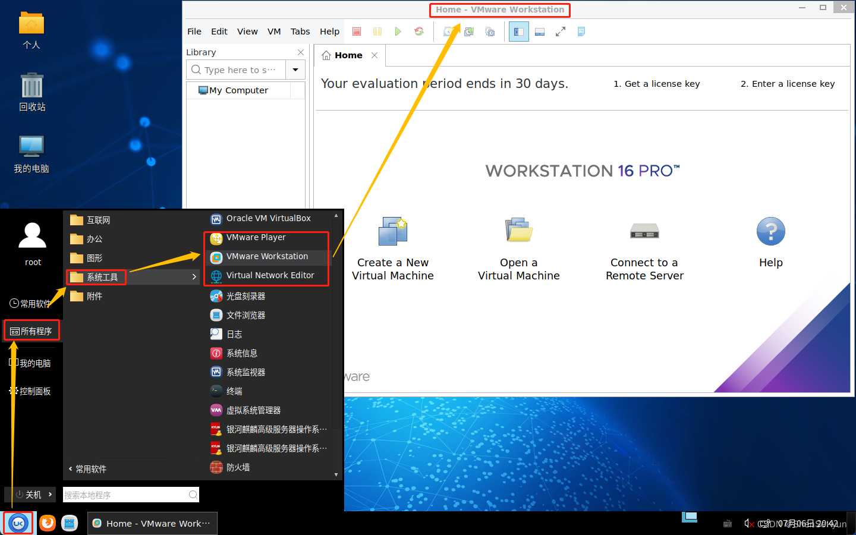Click Open a Virtual Machine
The width and height of the screenshot is (856, 535).
(519, 248)
